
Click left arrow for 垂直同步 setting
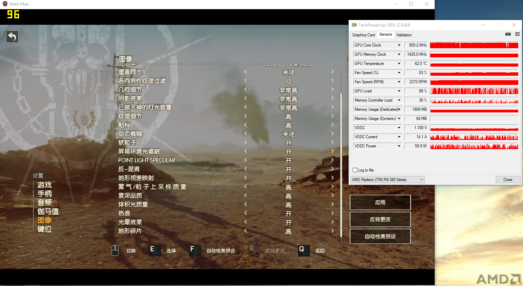coord(246,72)
